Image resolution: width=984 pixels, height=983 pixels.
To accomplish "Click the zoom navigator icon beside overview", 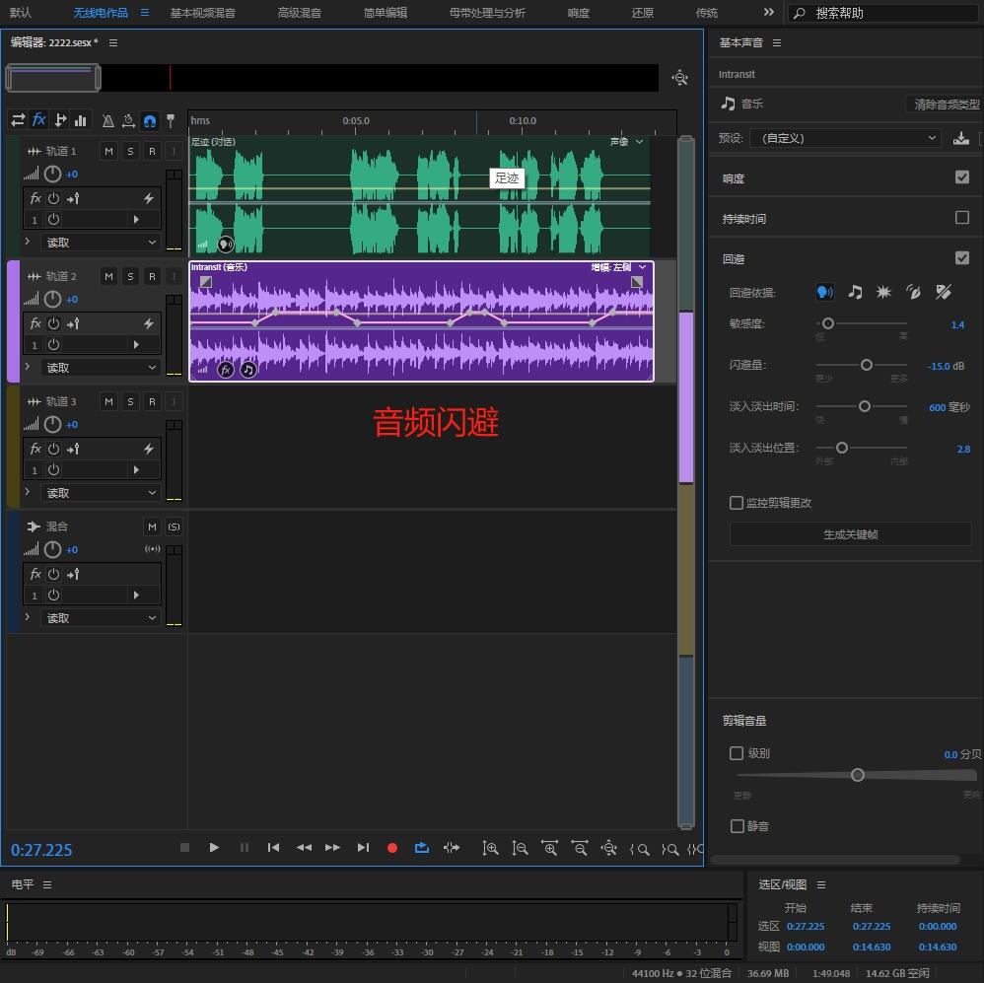I will (679, 78).
